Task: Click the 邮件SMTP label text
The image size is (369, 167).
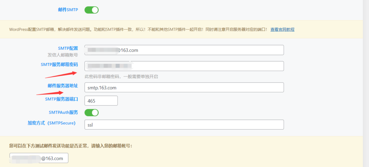Action: pos(68,10)
